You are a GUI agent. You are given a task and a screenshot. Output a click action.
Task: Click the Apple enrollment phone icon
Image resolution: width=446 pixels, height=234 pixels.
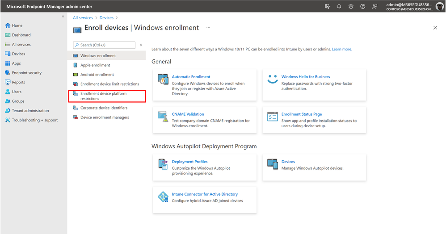(76, 65)
